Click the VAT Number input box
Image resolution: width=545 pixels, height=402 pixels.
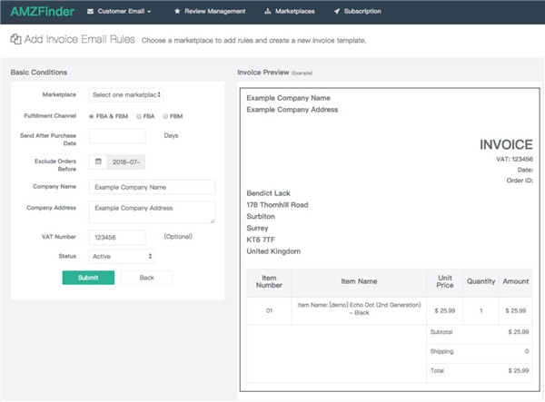116,237
